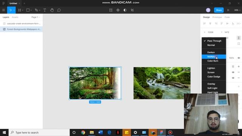Open Microsoft Word from the taskbar
The height and width of the screenshot is (136, 242).
click(x=101, y=133)
